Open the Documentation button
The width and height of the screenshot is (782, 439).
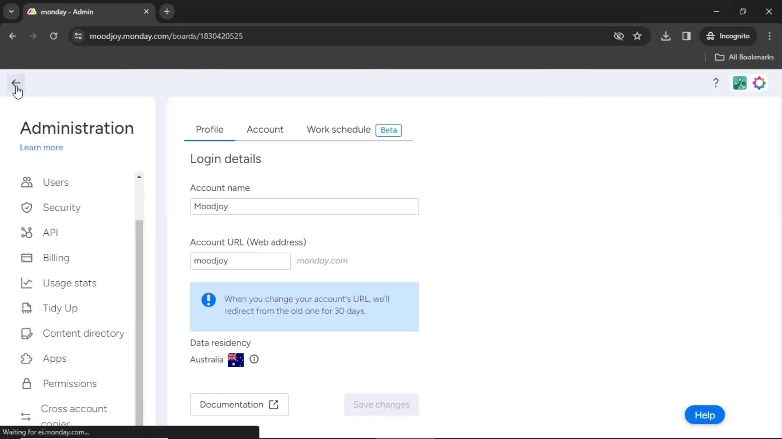click(x=239, y=405)
